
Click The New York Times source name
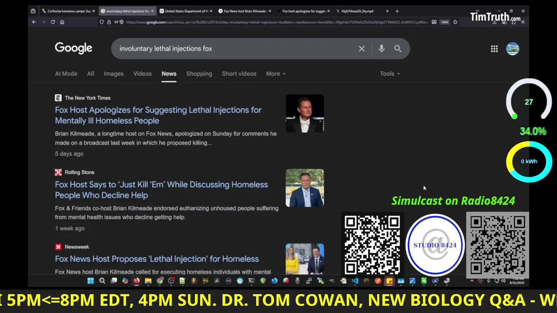click(x=87, y=98)
